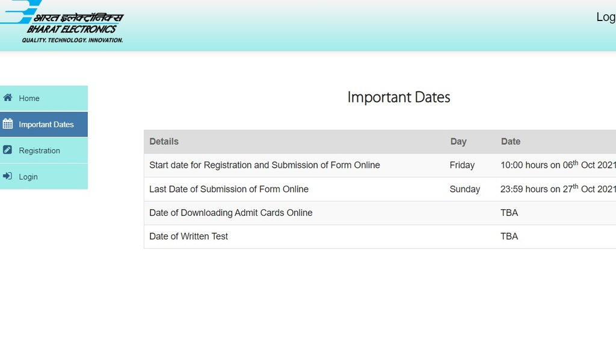Open the Home sidebar menu item
This screenshot has width=616, height=342.
coord(29,99)
